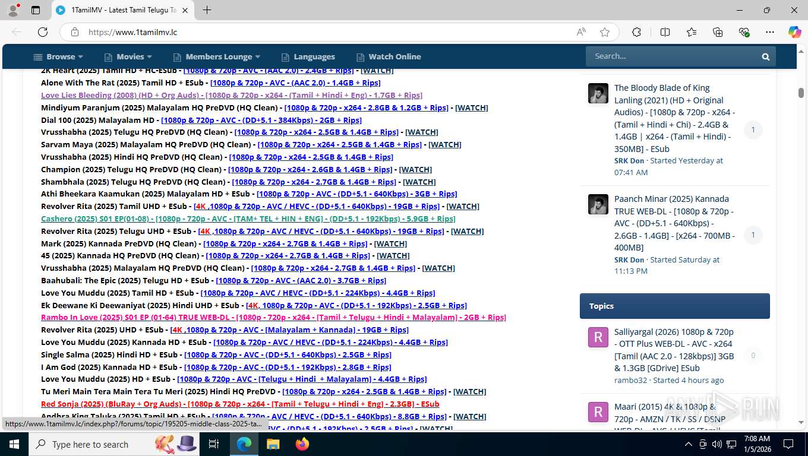Open Baahubali: The Epic download link
Viewport: 808px width, 456px height.
[x=301, y=280]
